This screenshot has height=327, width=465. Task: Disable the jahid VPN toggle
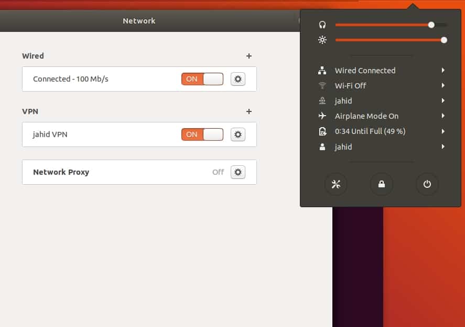click(x=202, y=134)
